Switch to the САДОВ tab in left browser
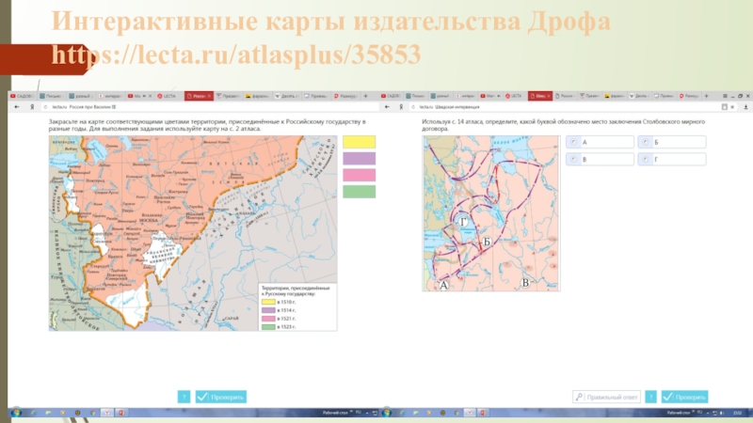The image size is (753, 423). pyautogui.click(x=24, y=96)
